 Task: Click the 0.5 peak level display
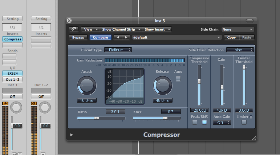(x=34, y=104)
